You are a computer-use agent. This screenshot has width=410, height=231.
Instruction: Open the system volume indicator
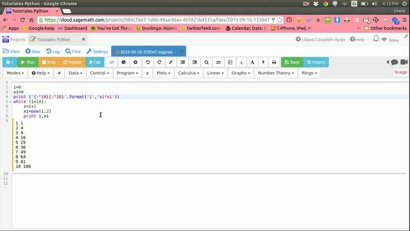pyautogui.click(x=374, y=4)
